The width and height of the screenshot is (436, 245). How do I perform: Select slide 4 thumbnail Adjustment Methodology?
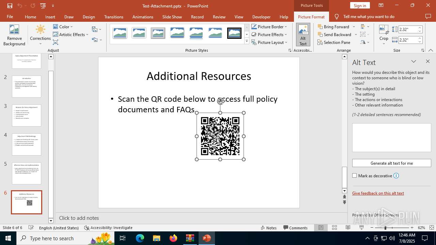coord(27,144)
